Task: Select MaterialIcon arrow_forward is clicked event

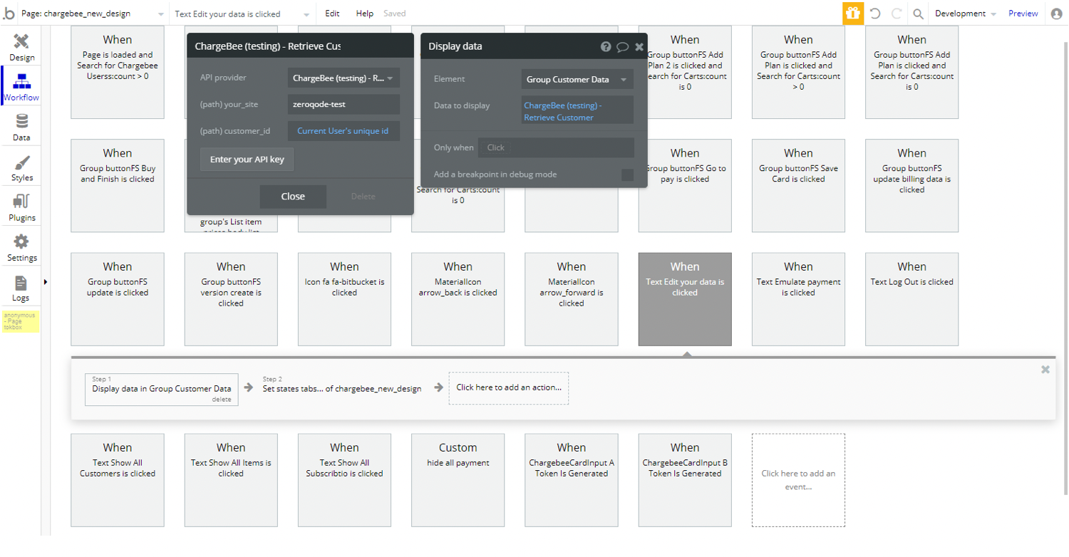Action: point(572,299)
